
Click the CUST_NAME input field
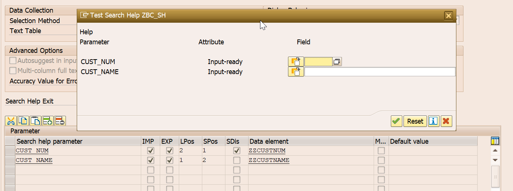click(x=380, y=72)
